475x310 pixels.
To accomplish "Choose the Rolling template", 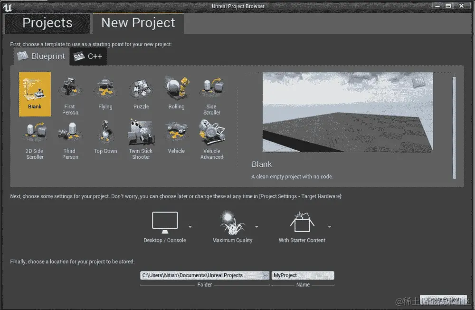I will point(176,93).
